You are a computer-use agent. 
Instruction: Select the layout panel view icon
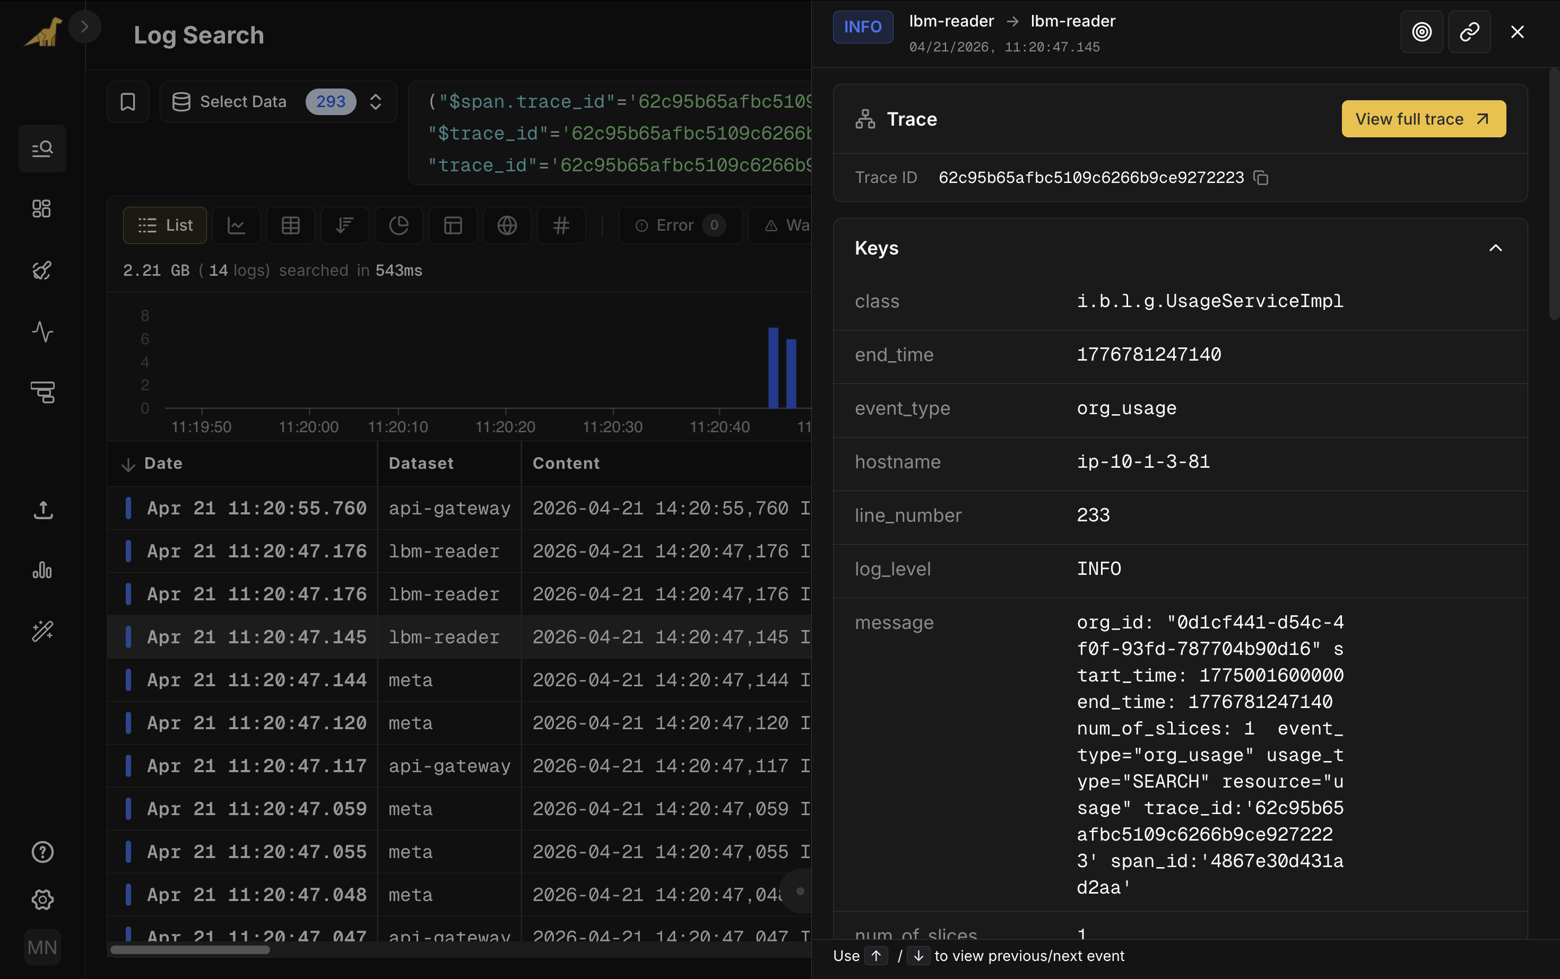click(x=453, y=225)
